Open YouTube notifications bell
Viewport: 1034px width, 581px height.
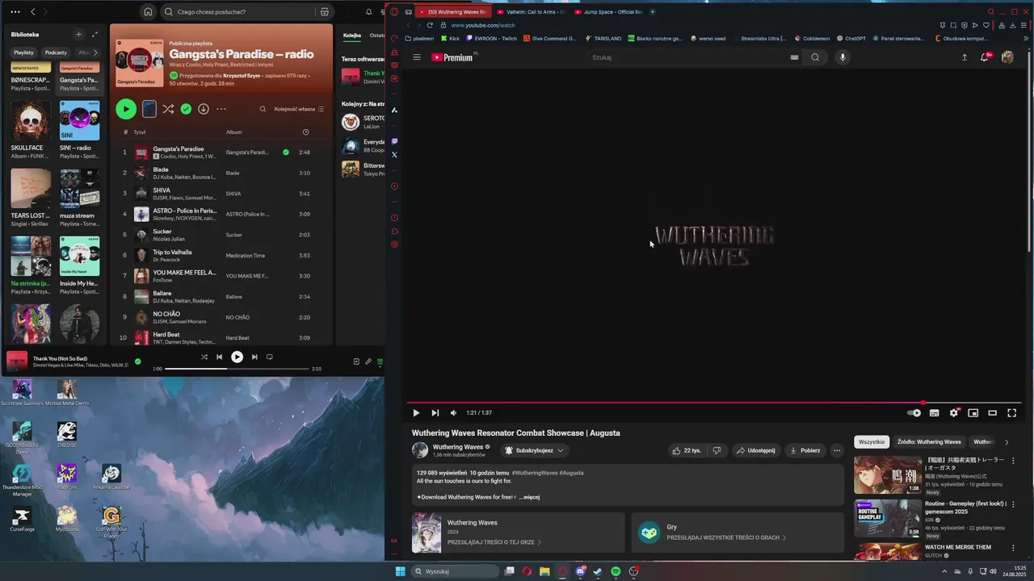985,57
